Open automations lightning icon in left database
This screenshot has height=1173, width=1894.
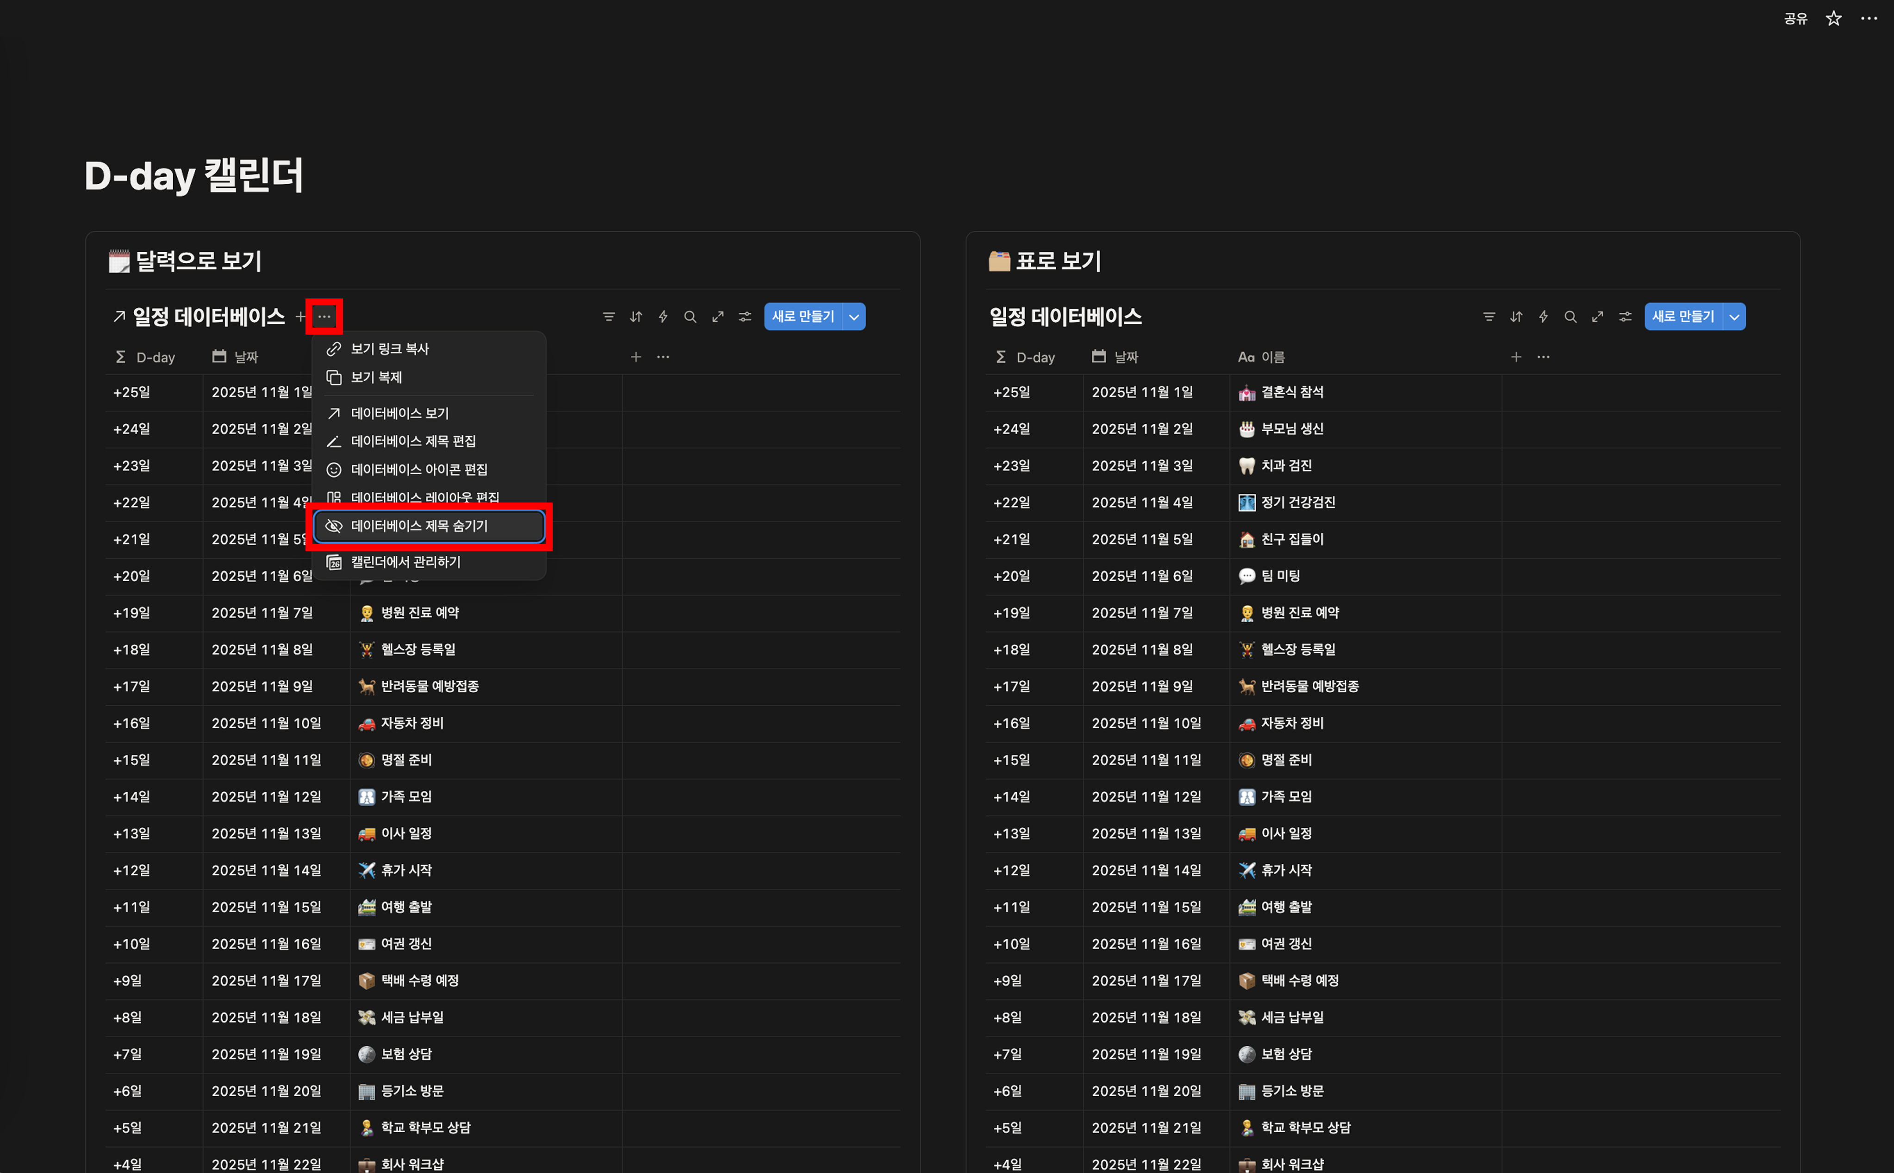pyautogui.click(x=663, y=317)
